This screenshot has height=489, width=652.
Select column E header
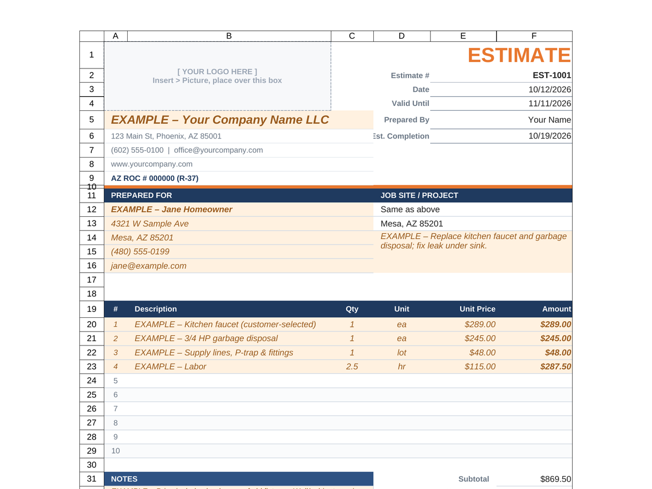tap(463, 36)
